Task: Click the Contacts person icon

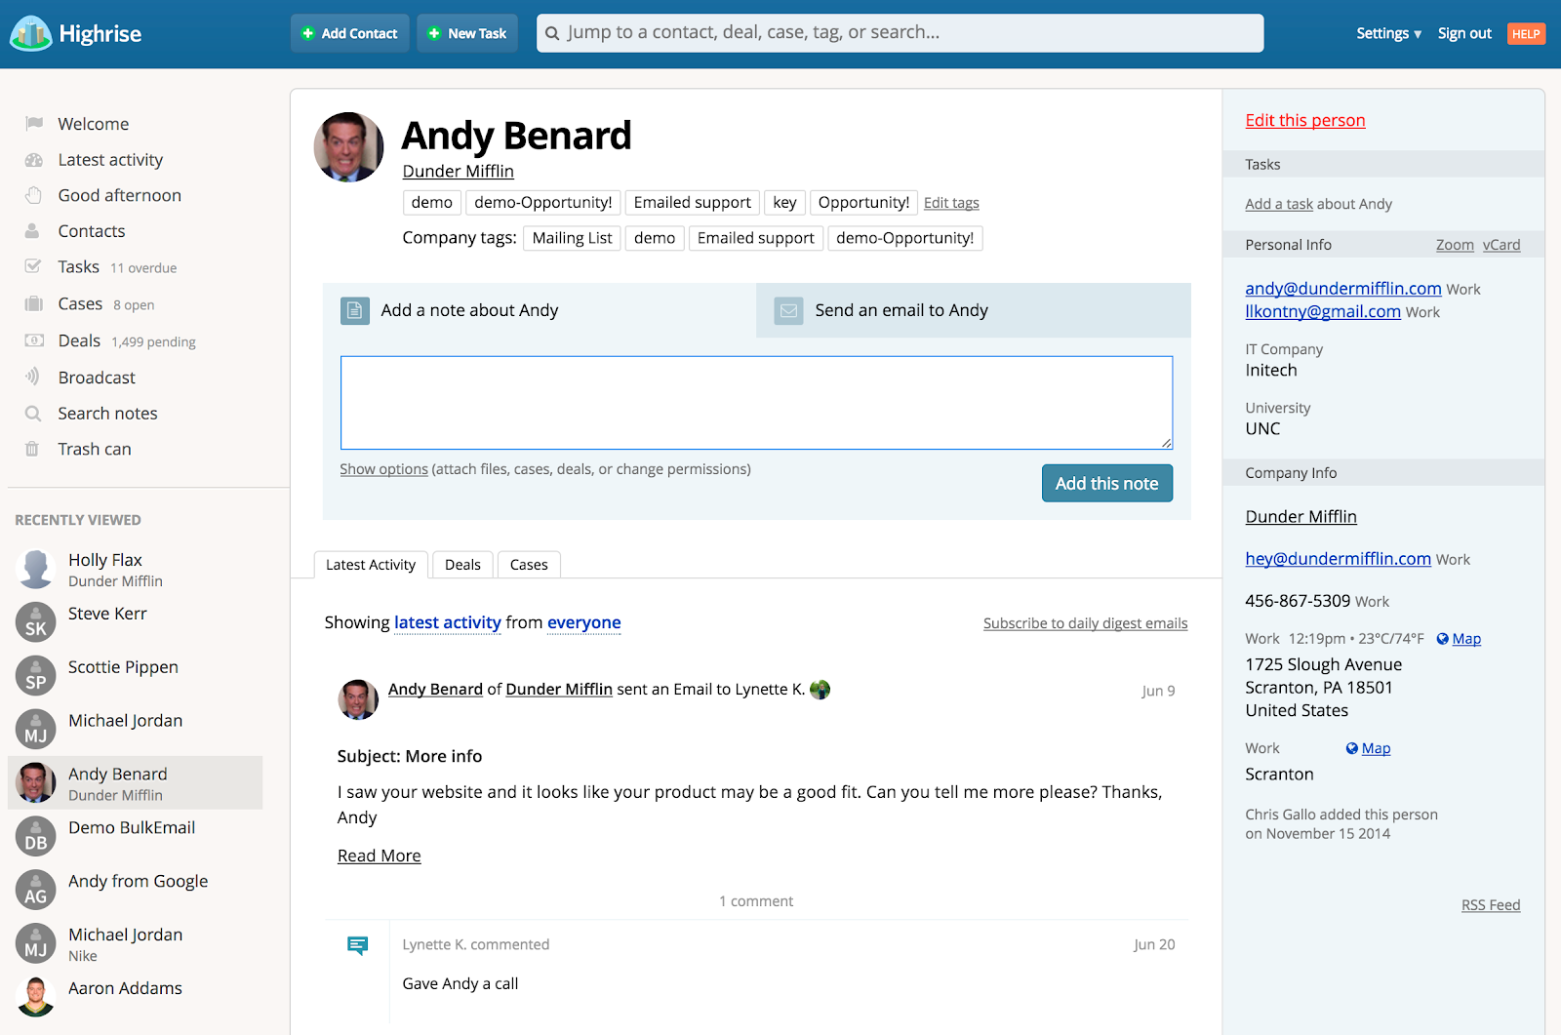Action: click(x=32, y=231)
